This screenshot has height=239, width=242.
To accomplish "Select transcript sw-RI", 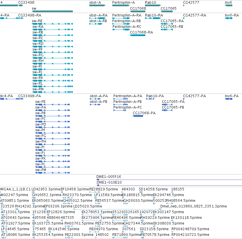I will 53,69.
